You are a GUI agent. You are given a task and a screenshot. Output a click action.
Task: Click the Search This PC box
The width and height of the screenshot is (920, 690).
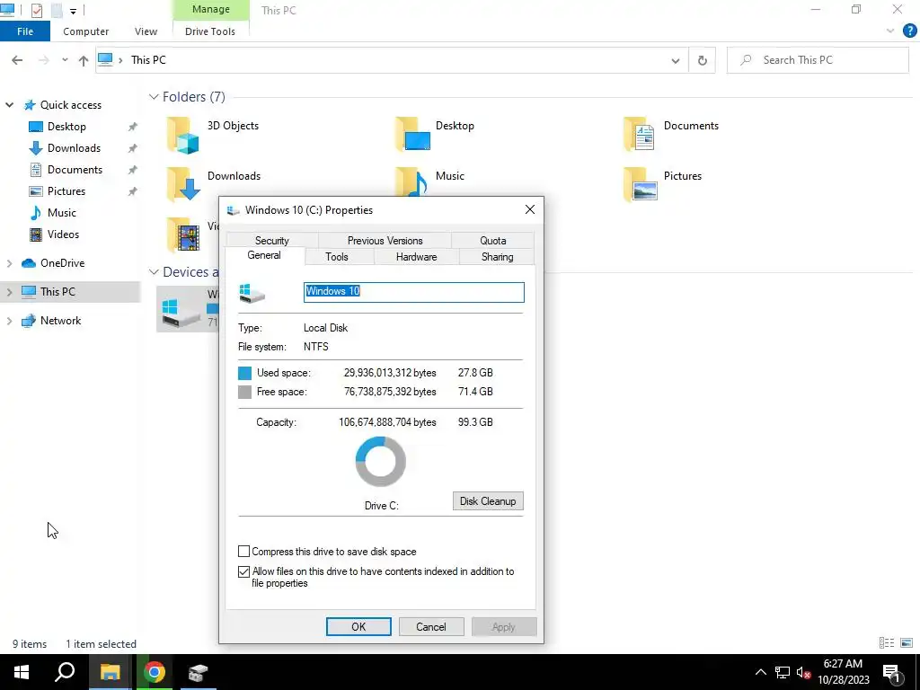[x=818, y=60]
